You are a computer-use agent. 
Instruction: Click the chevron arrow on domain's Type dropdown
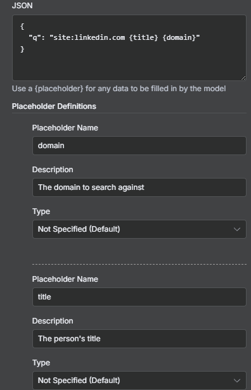coord(237,229)
